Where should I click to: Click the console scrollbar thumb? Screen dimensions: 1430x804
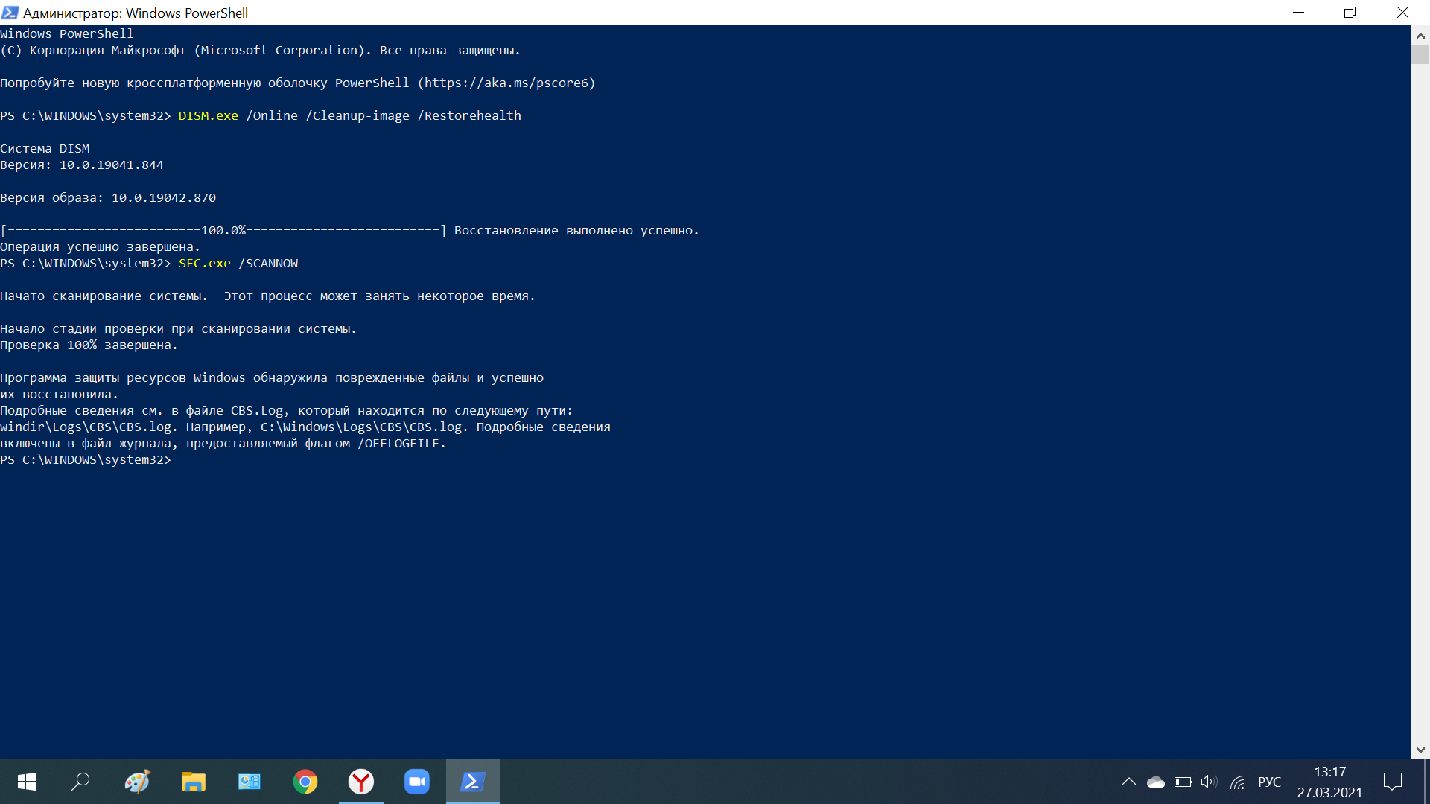tap(1420, 54)
